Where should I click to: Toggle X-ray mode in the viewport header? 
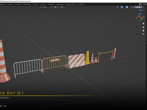(x=132, y=7)
